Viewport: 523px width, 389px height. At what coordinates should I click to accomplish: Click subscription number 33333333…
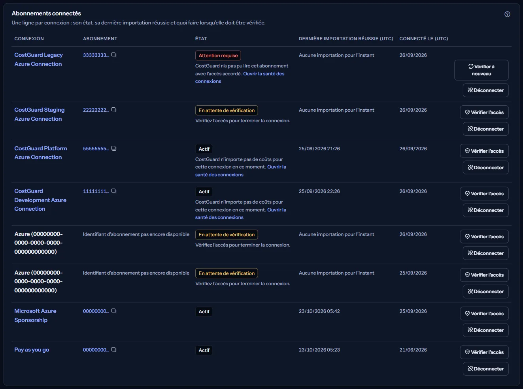(96, 55)
